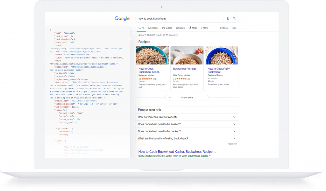Open the Buckwheat Kasha search result link
Image resolution: width=326 pixels, height=191 pixels.
[x=177, y=152]
